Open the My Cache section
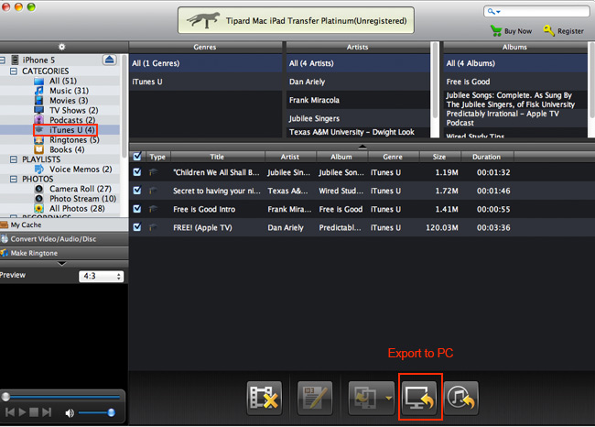Viewport: 595px width, 427px height. pyautogui.click(x=64, y=224)
